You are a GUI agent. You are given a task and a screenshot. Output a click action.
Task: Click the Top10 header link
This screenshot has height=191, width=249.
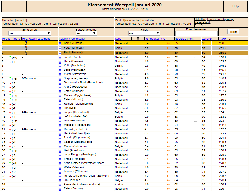(x=17, y=39)
